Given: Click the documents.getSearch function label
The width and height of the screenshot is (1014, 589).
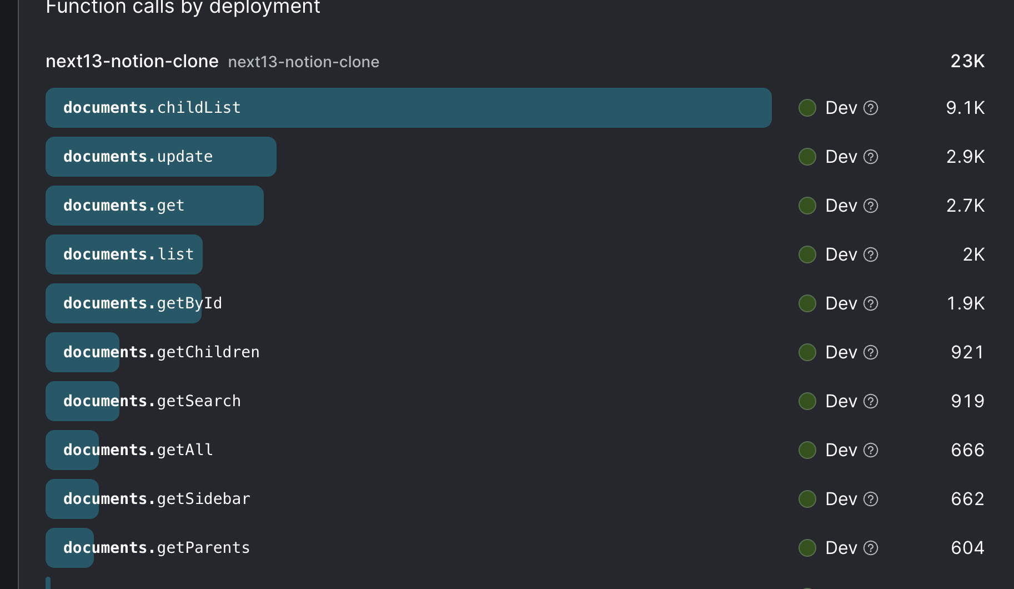Looking at the screenshot, I should [152, 401].
